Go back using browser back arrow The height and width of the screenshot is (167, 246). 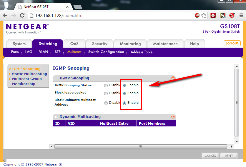[x=5, y=15]
